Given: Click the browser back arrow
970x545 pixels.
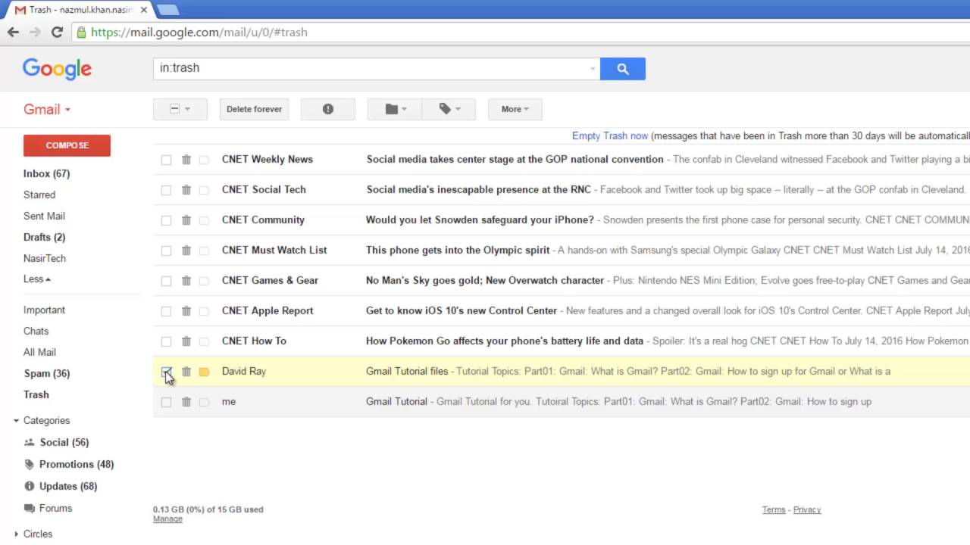Looking at the screenshot, I should (x=13, y=32).
